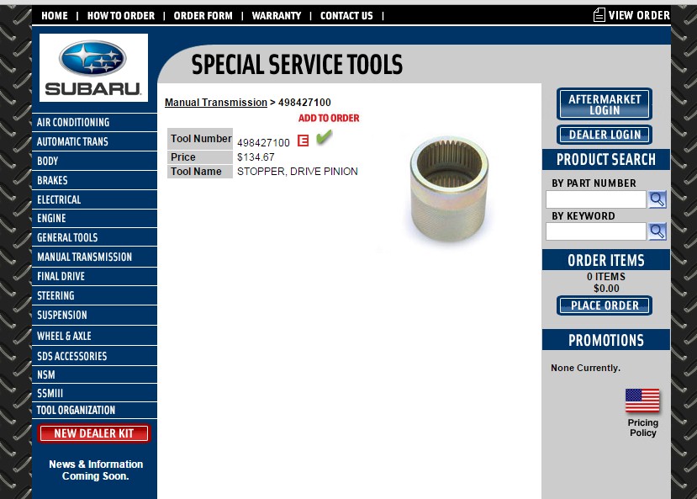Select the SDS Accessories category
Viewport: 697px width, 499px height.
tap(94, 356)
